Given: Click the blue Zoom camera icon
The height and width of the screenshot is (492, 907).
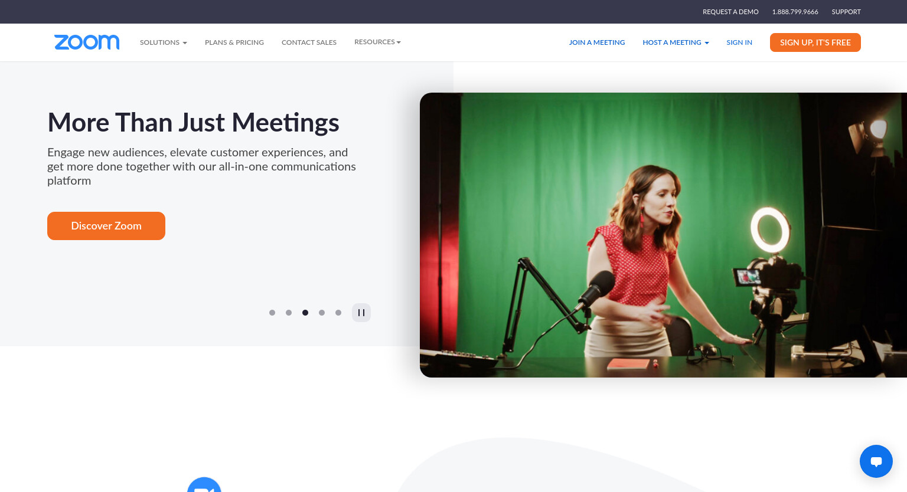Looking at the screenshot, I should (204, 484).
